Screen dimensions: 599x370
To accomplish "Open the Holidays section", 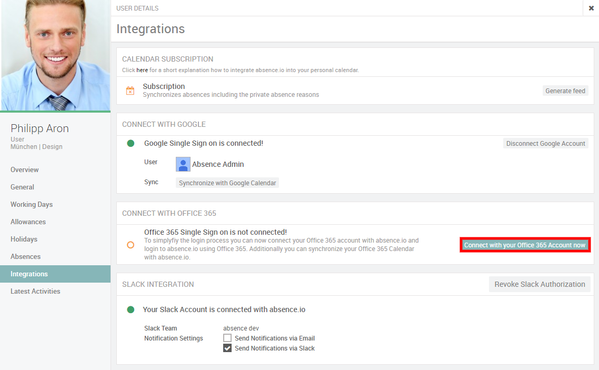I will pos(24,239).
